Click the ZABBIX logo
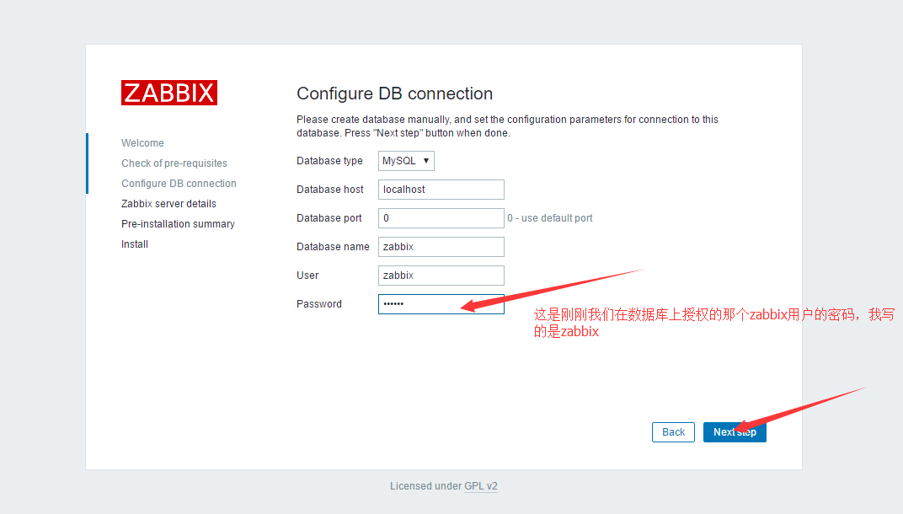The height and width of the screenshot is (514, 903). point(168,93)
